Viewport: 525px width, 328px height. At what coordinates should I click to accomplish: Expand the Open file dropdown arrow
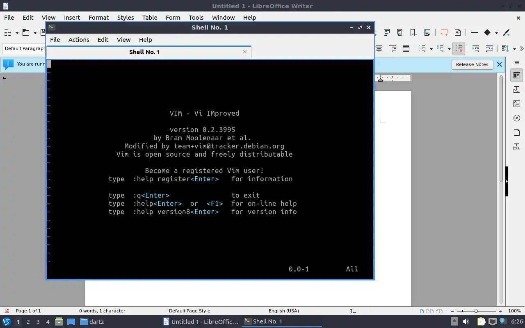[x=35, y=33]
